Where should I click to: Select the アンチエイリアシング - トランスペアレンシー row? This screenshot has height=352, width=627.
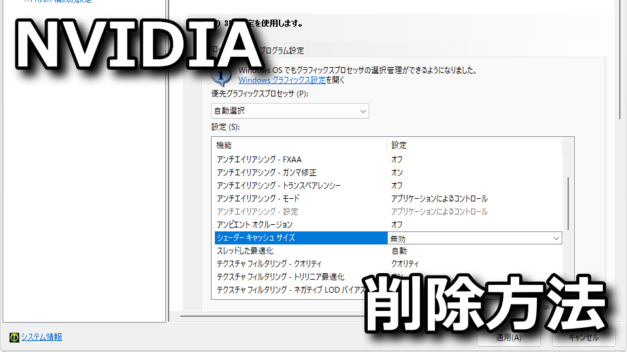click(x=388, y=186)
